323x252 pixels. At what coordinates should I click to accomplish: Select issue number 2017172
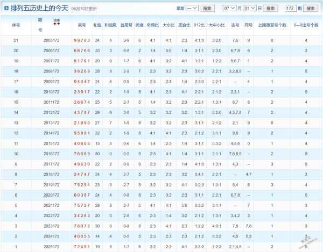51,164
